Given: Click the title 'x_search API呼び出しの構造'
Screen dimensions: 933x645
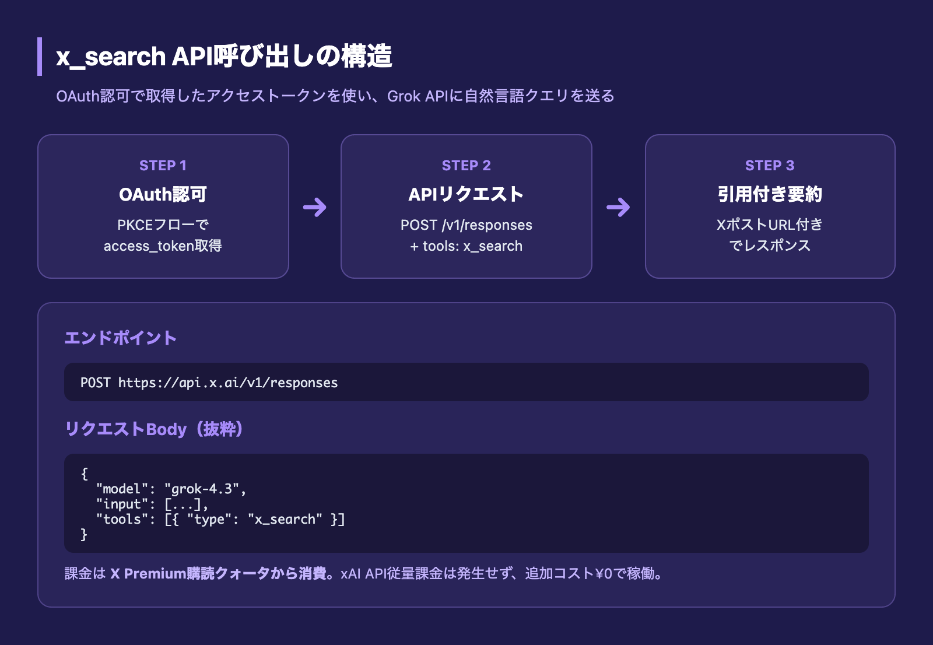Looking at the screenshot, I should click(224, 57).
